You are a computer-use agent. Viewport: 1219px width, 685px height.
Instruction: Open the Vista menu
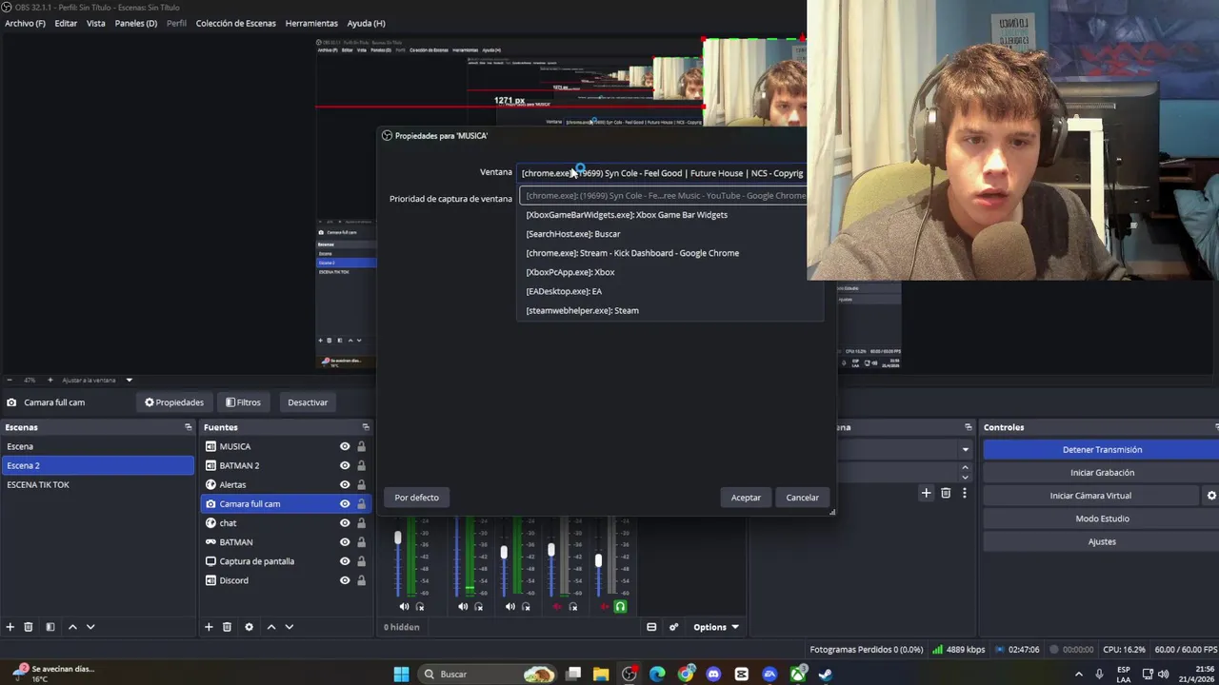pos(96,23)
